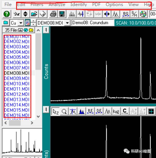Click the BG background removal icon
This screenshot has height=158, width=156.
pyautogui.click(x=126, y=14)
